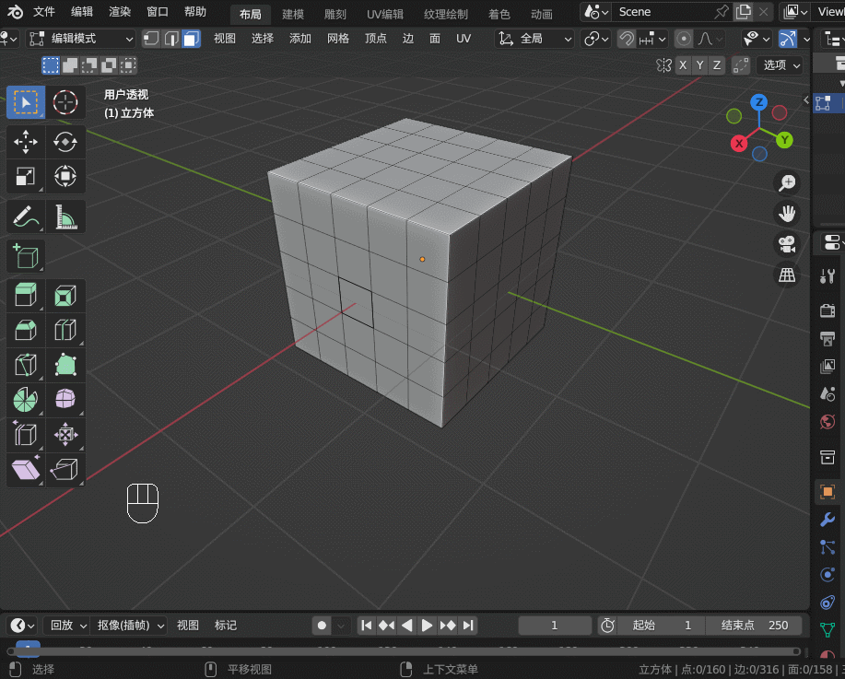Select the Inset Faces tool
The height and width of the screenshot is (679, 845).
pyautogui.click(x=65, y=296)
